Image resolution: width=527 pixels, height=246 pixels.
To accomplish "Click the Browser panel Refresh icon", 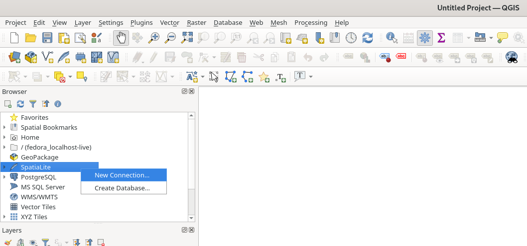I will tap(20, 104).
